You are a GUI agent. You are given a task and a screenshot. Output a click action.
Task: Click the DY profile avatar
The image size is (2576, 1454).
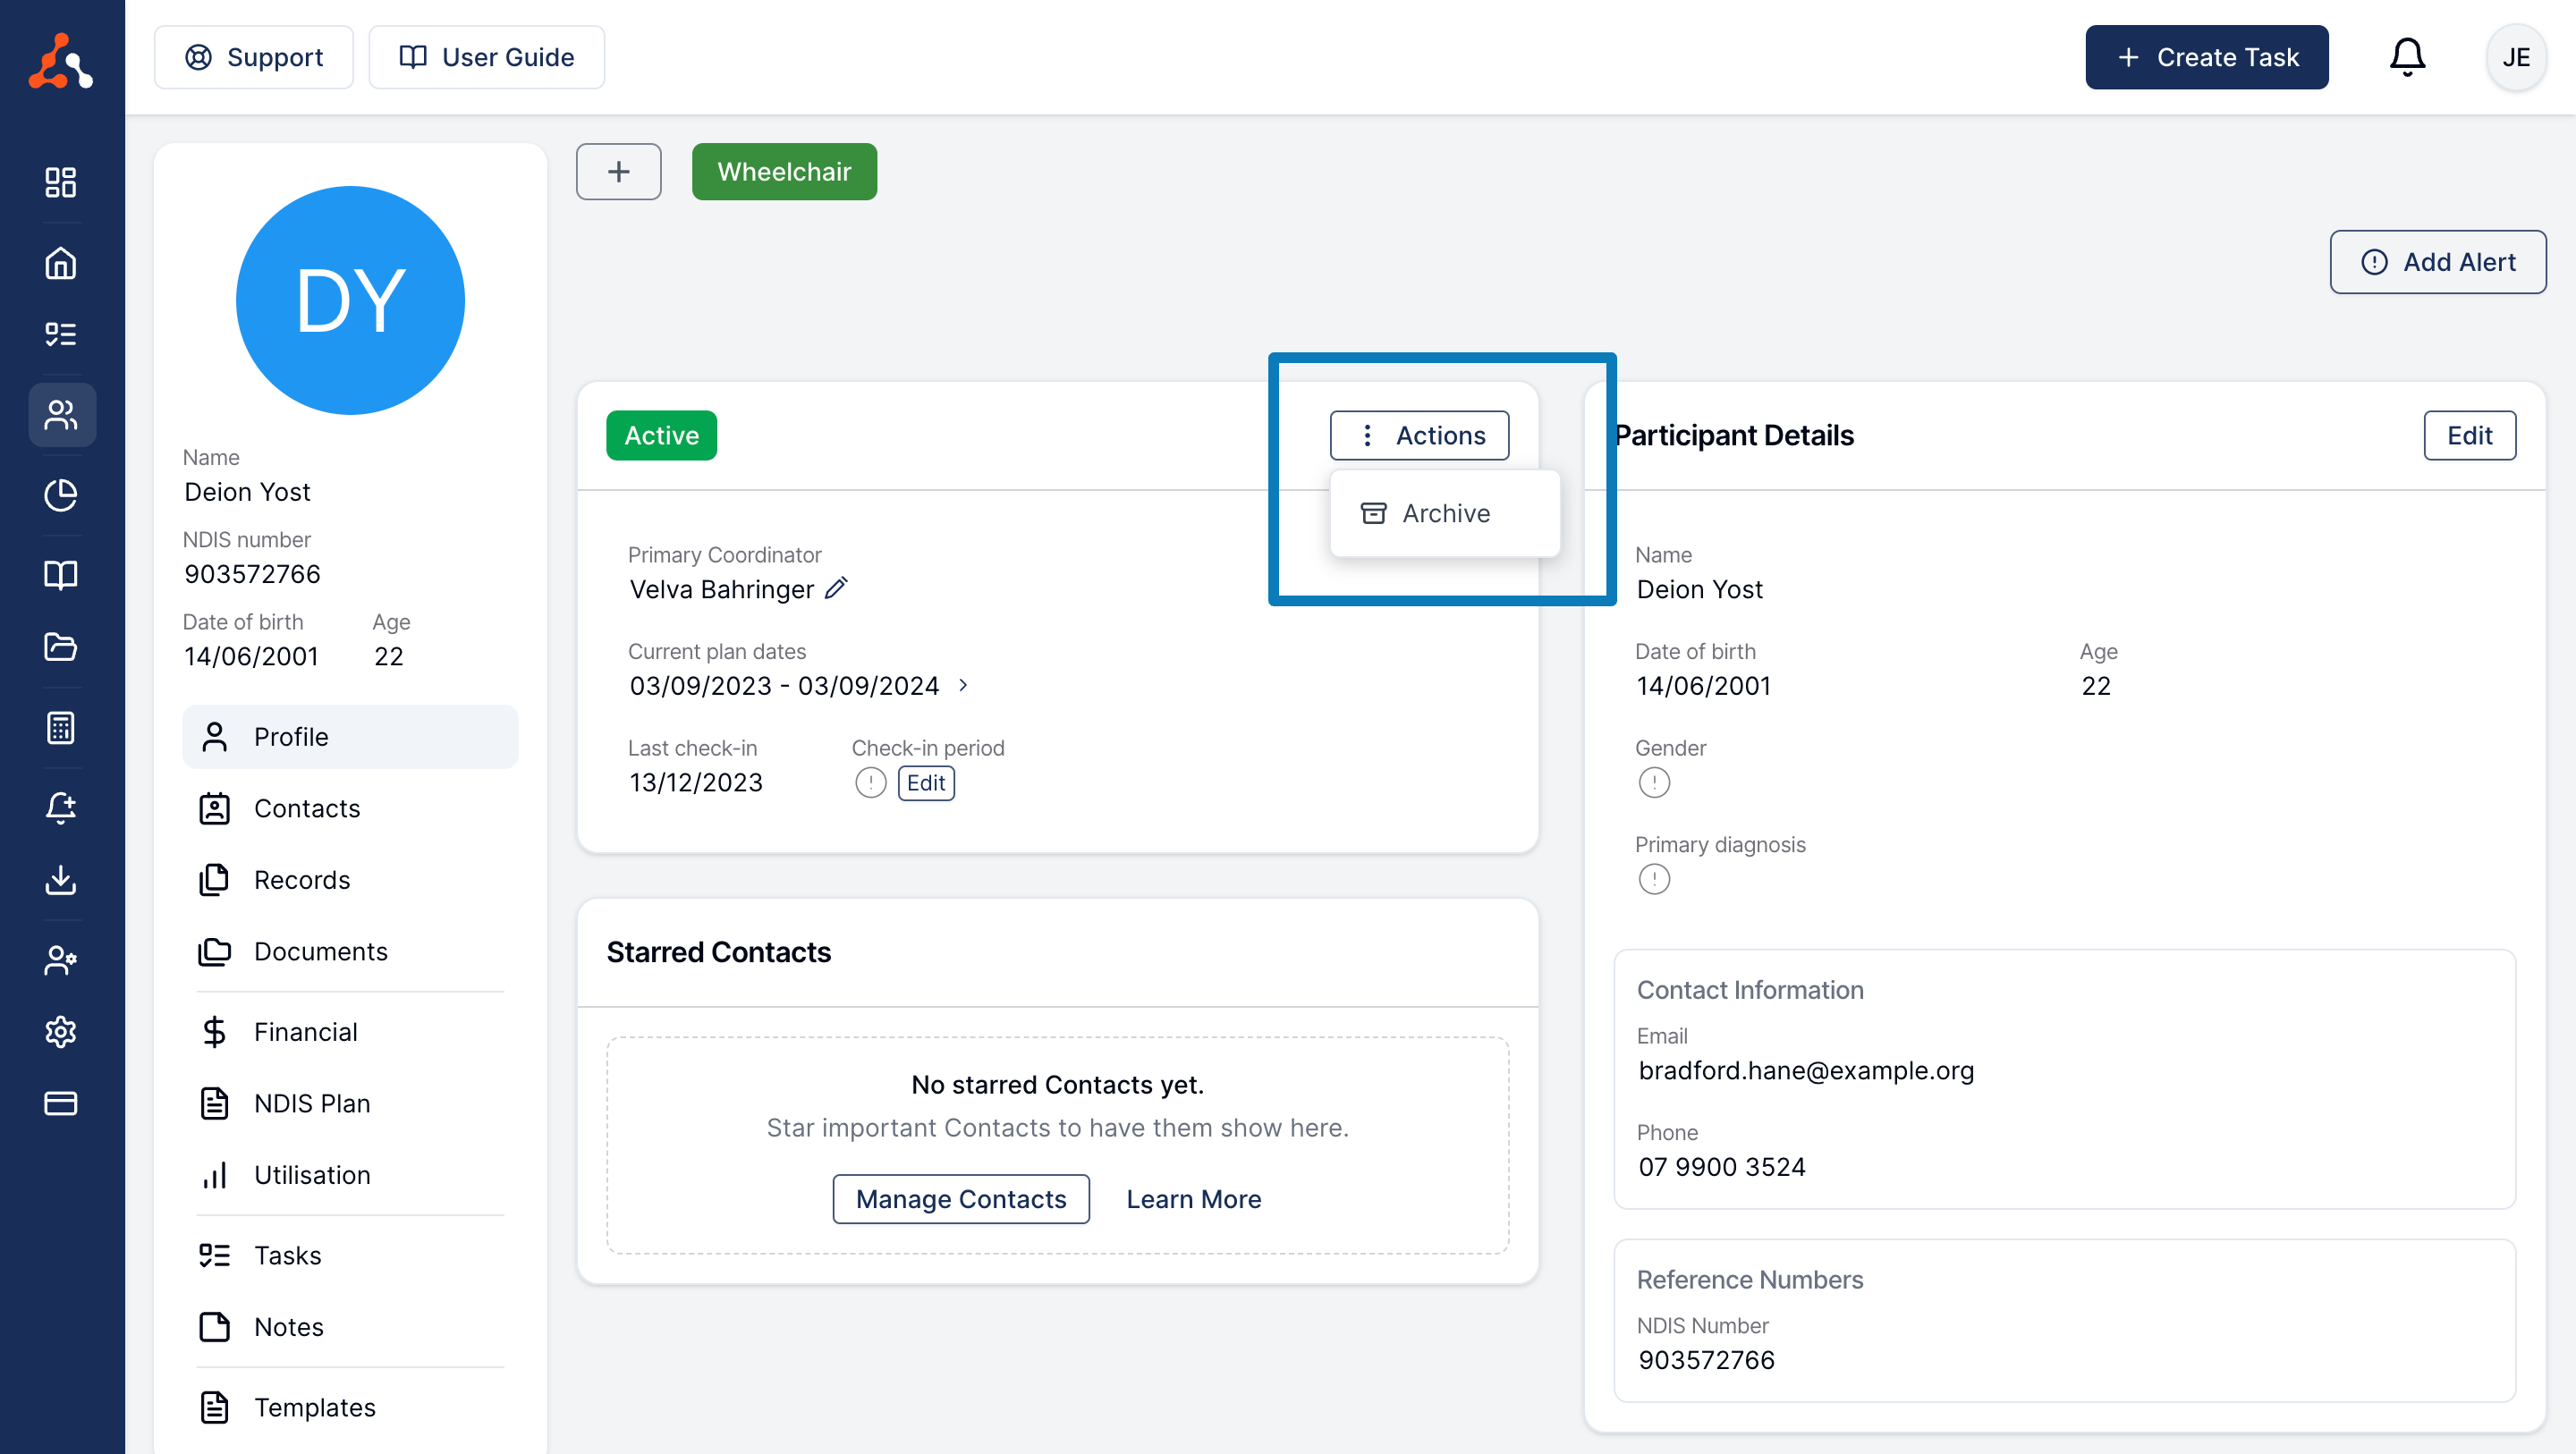coord(350,300)
